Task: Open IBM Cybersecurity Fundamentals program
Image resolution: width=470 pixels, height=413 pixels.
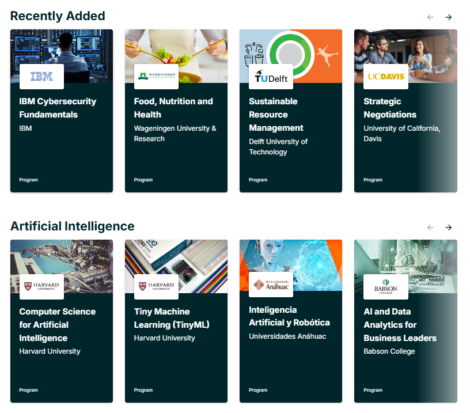Action: [x=58, y=108]
